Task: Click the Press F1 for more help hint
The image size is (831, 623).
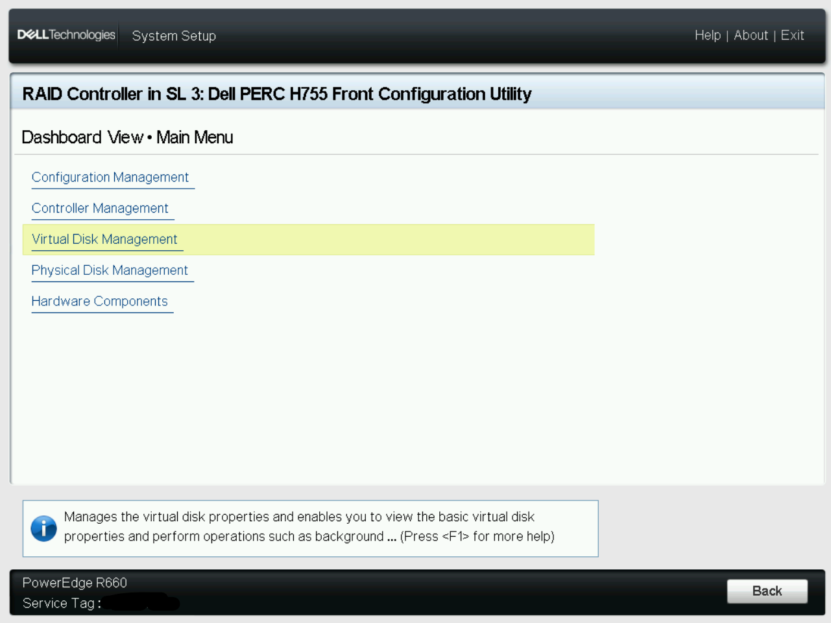Action: pyautogui.click(x=477, y=537)
